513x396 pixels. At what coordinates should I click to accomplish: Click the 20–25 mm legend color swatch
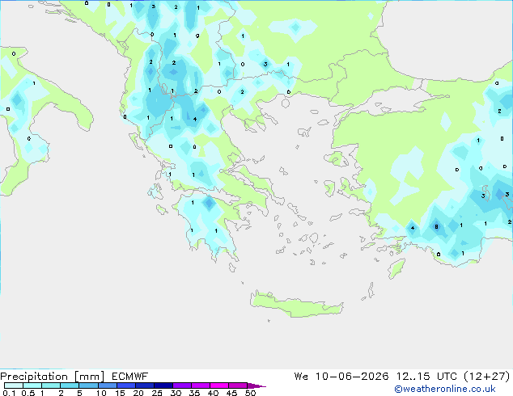145,385
